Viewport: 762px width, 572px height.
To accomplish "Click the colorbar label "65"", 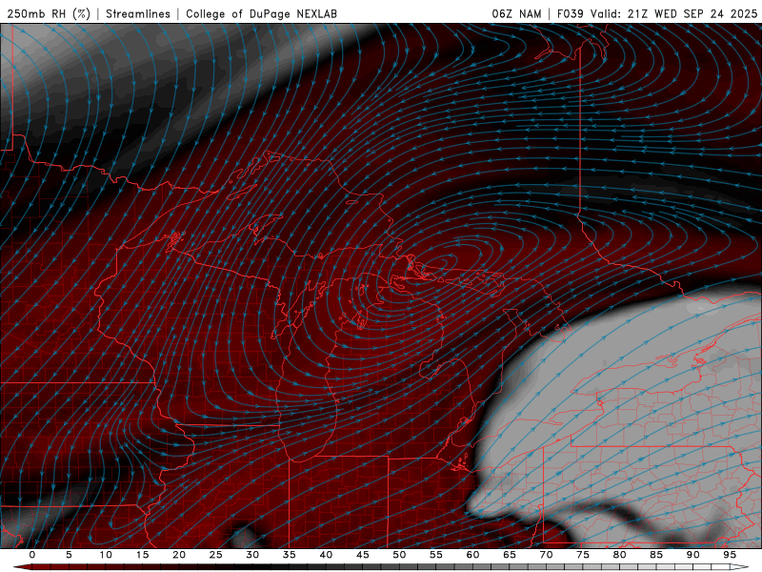I will 510,555.
